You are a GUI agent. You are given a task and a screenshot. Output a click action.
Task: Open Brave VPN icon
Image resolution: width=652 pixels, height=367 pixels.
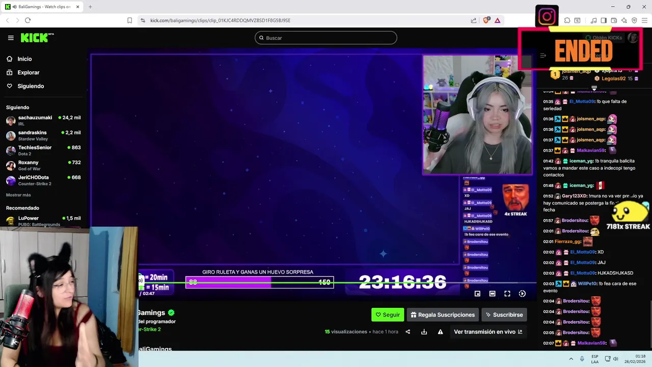[x=634, y=20]
